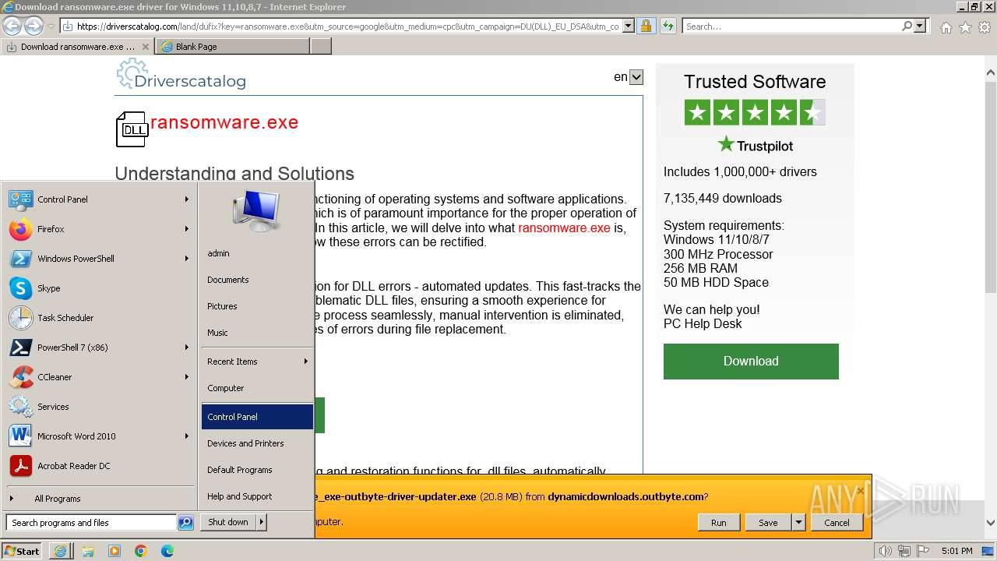The image size is (997, 561).
Task: Open Pictures in the Start menu
Action: pos(257,306)
